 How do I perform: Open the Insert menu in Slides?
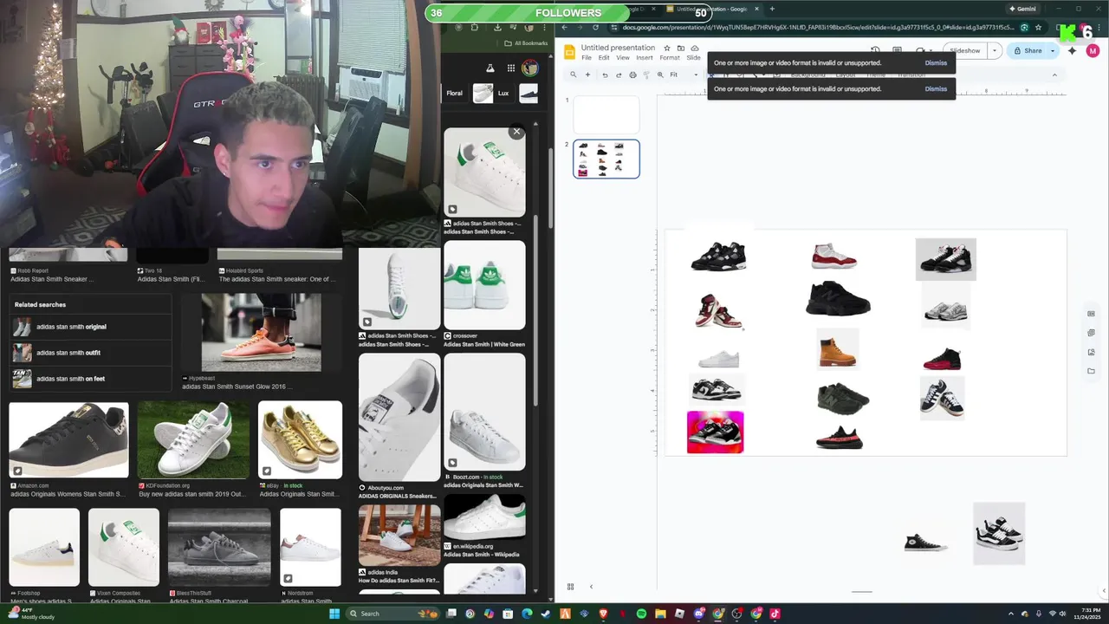pos(645,58)
